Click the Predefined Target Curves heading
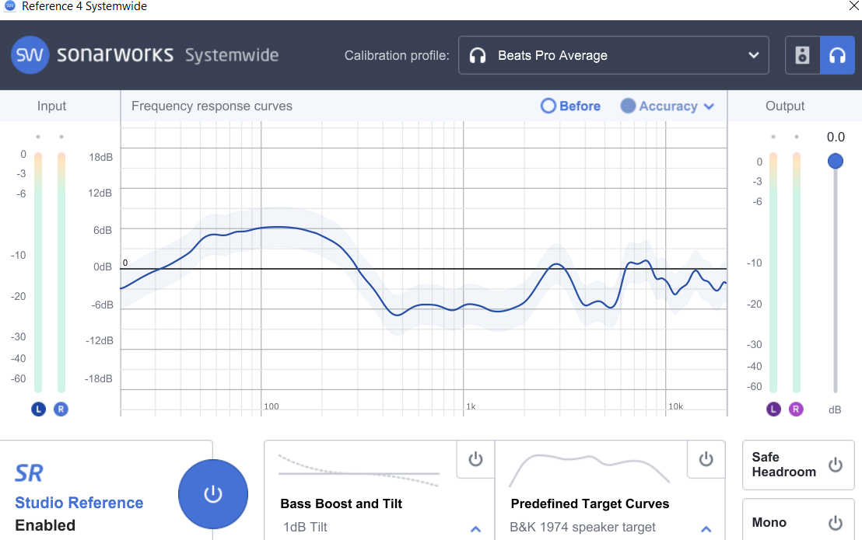Screen dimensions: 862x540 590,503
